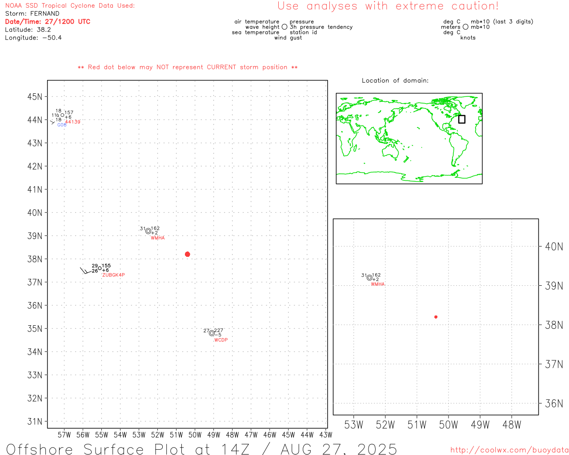Click the 'air temperature' legend label
Viewport: 569px width, 455px height.
coord(257,22)
